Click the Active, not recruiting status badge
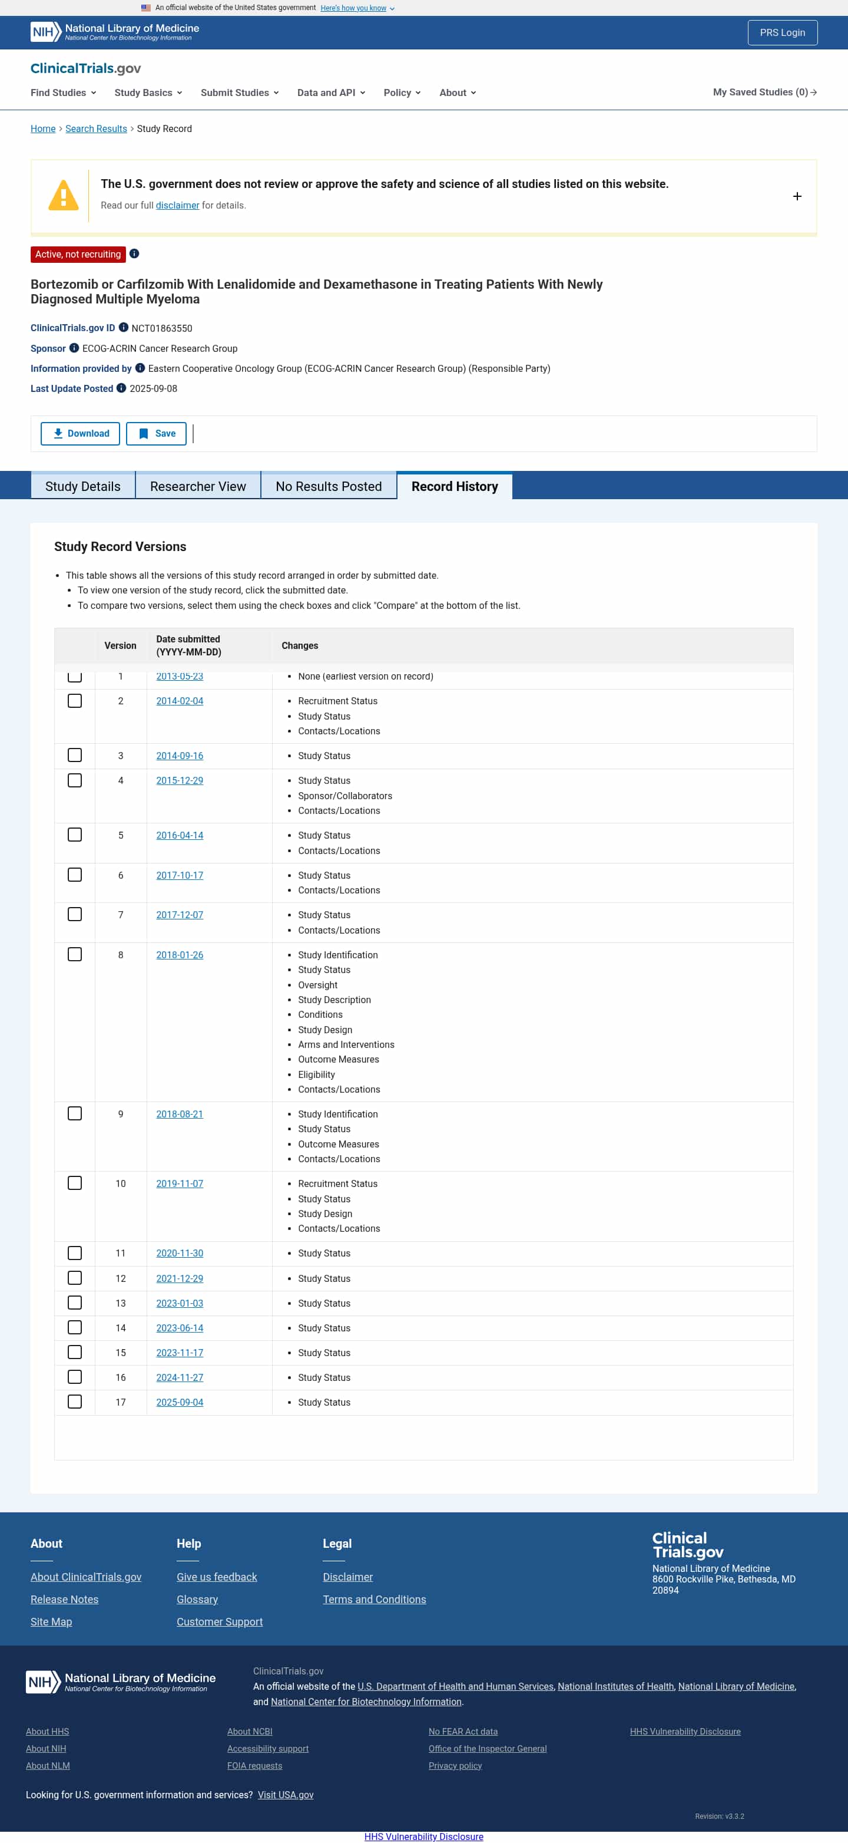848x1843 pixels. [78, 255]
